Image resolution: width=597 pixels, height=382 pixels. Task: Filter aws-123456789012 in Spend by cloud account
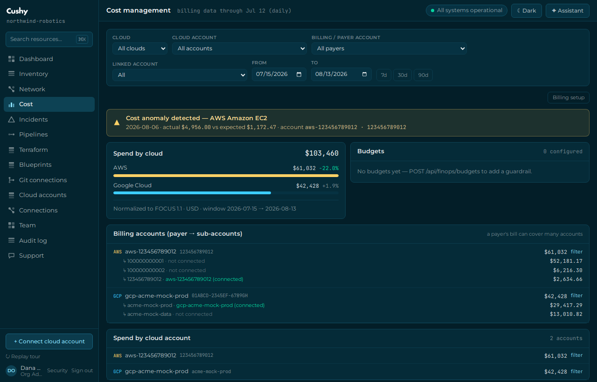[x=577, y=355]
